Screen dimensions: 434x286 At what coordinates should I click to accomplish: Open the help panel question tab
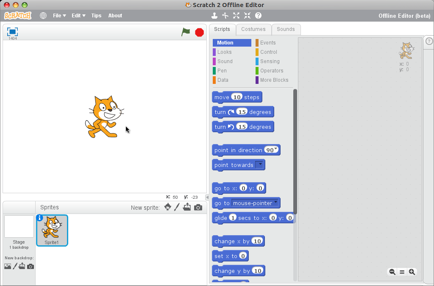click(x=429, y=42)
